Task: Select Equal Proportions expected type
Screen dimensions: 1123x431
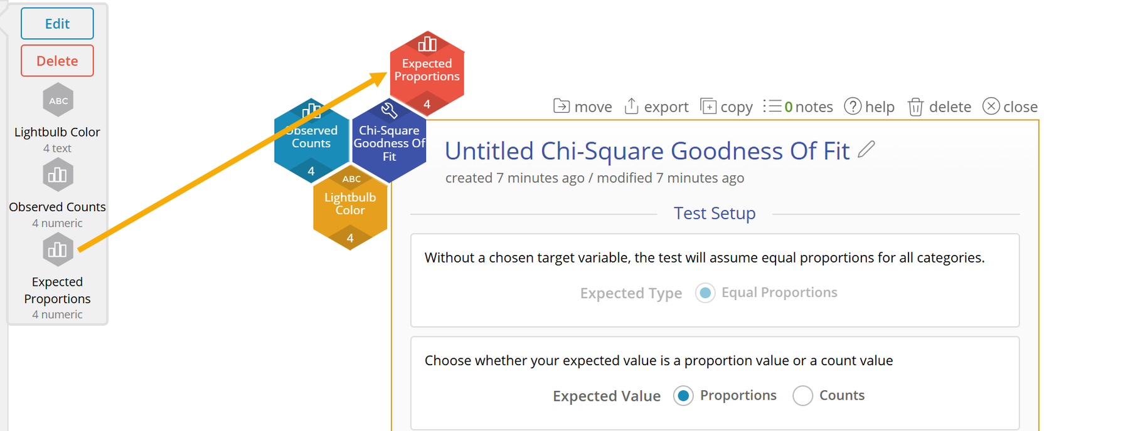Action: [x=705, y=293]
